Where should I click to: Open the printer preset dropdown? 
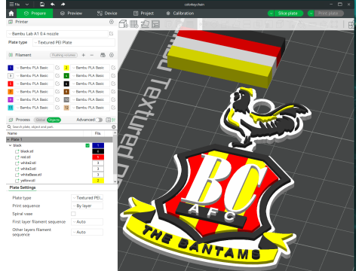57,34
